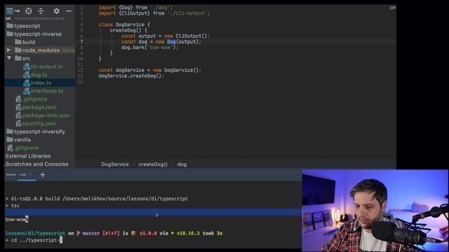The image size is (449, 252).
Task: Select index.ts in project tree
Action: pos(40,83)
